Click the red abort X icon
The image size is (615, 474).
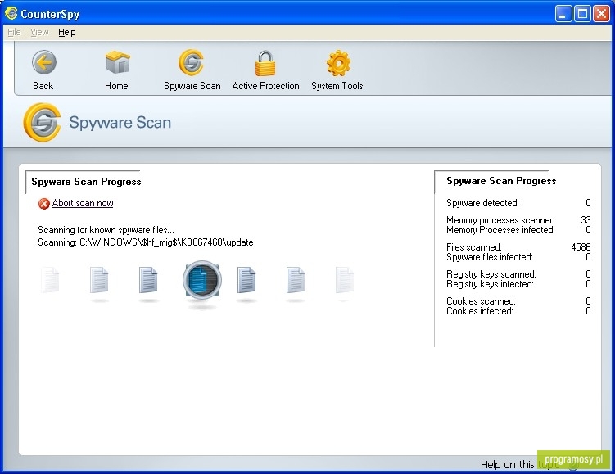pyautogui.click(x=44, y=204)
